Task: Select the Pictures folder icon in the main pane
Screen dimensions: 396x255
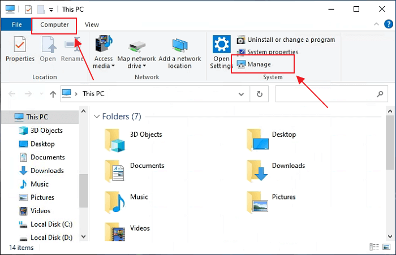Action: tap(257, 202)
